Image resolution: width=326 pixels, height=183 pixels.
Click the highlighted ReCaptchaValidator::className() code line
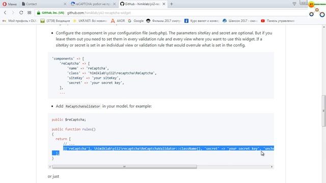(169, 148)
